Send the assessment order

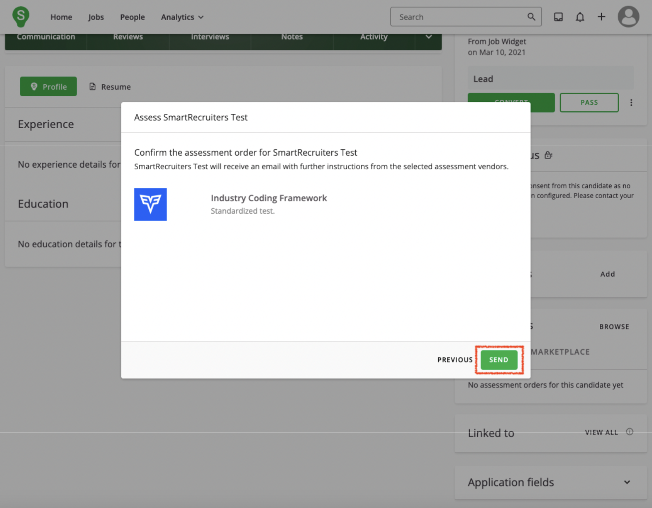(x=499, y=360)
